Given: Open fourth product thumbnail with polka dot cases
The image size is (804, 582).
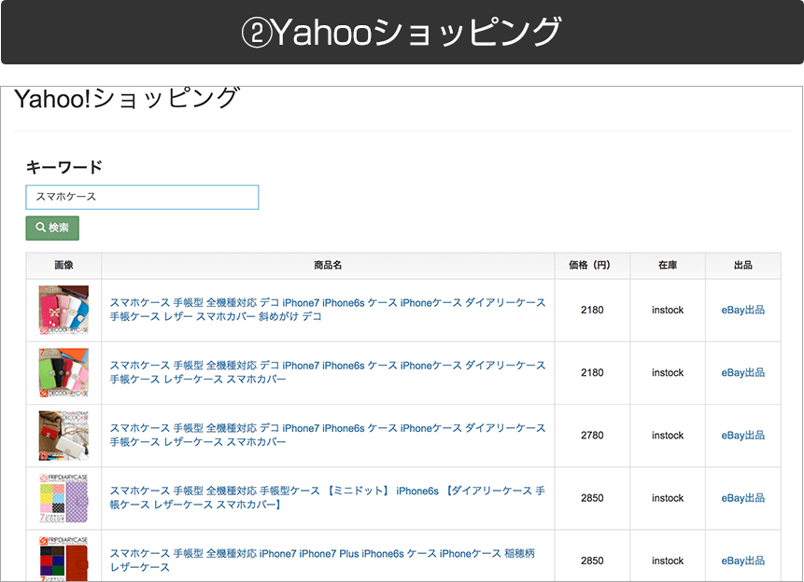Looking at the screenshot, I should [63, 498].
